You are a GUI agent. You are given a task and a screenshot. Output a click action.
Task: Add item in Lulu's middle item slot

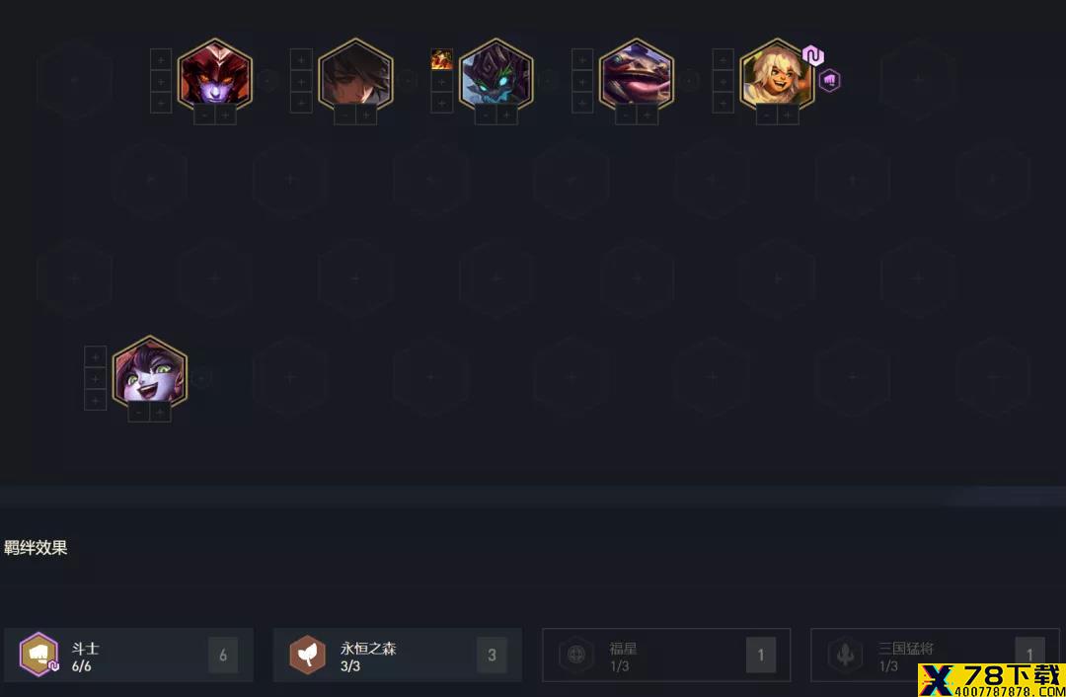coord(95,379)
